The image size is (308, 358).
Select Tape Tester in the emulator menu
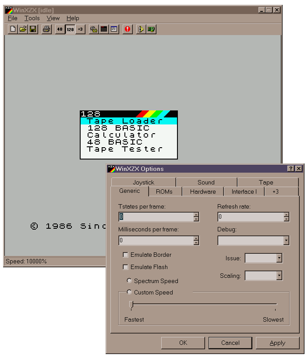coord(129,149)
